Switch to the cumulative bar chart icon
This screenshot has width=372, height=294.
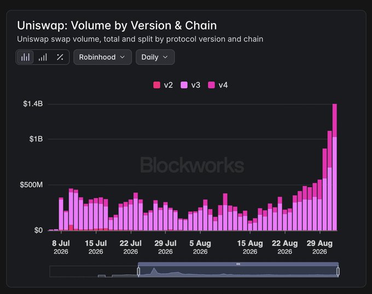43,57
